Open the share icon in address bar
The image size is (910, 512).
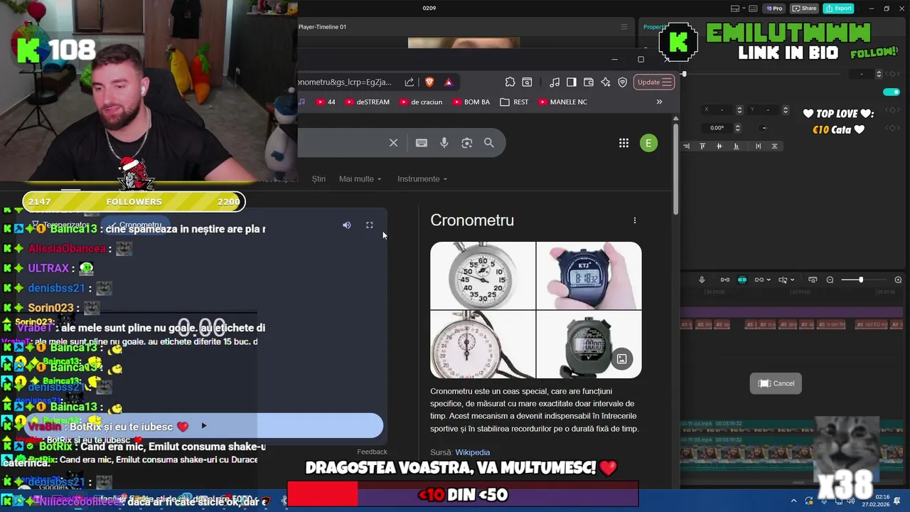click(x=409, y=82)
